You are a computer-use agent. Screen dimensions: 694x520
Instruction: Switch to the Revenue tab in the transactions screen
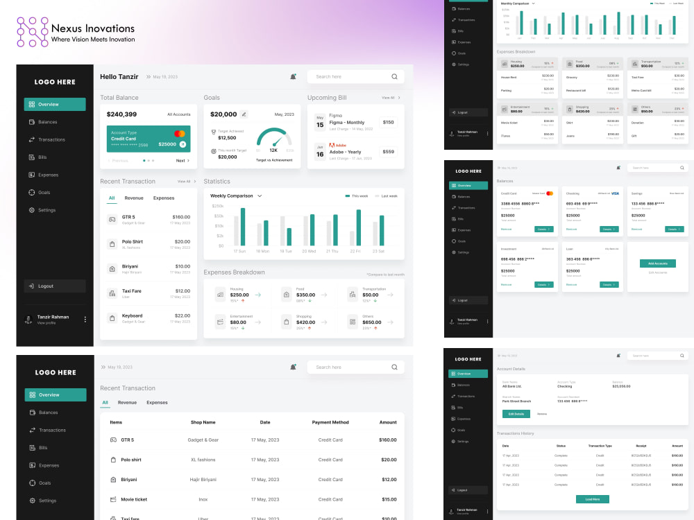(x=127, y=403)
